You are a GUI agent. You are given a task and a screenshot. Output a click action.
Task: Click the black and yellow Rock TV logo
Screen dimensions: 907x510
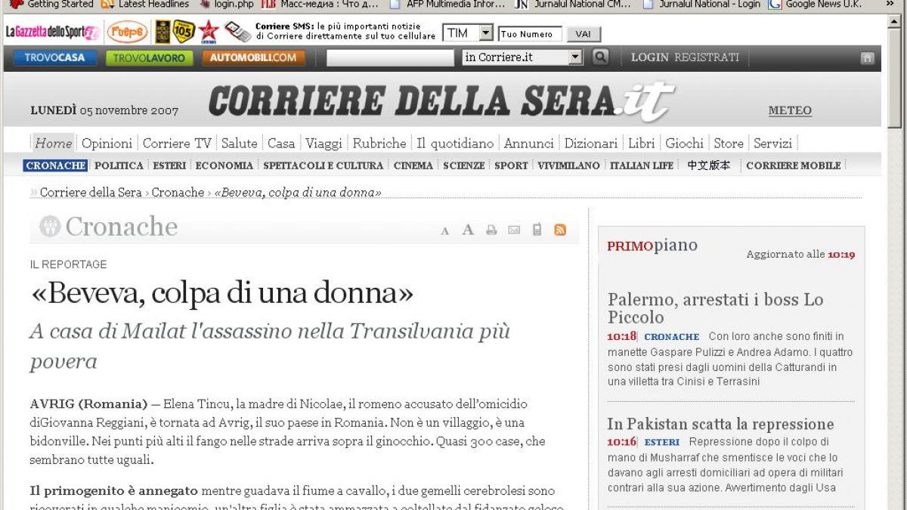(x=163, y=32)
